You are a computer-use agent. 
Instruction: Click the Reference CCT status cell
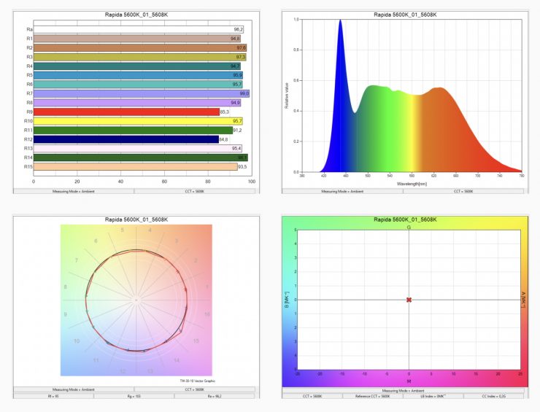click(376, 397)
